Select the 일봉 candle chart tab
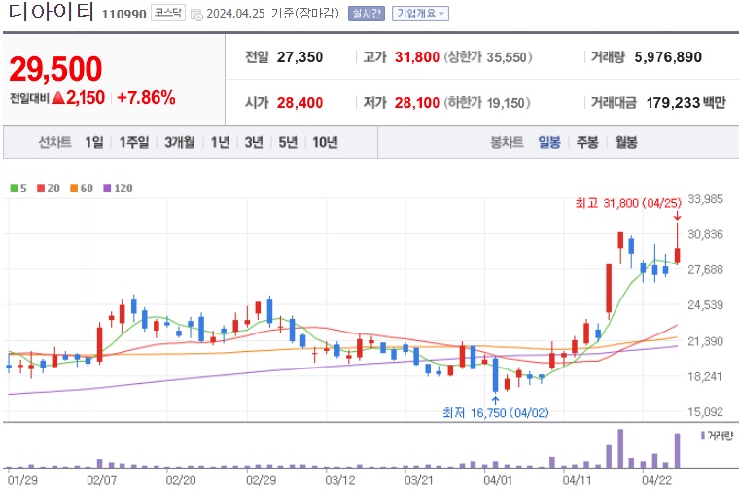The height and width of the screenshot is (491, 739). point(549,142)
